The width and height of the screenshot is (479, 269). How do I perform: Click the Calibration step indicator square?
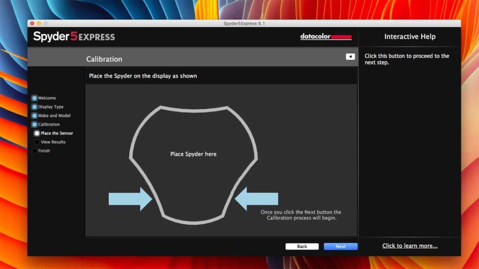[35, 124]
